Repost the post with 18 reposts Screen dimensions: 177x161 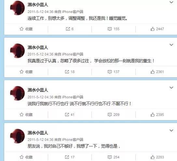click(70, 72)
